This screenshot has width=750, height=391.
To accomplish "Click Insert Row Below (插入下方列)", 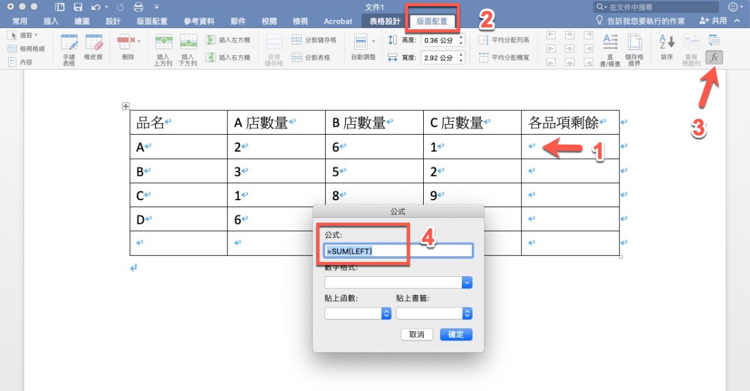I will pyautogui.click(x=188, y=50).
